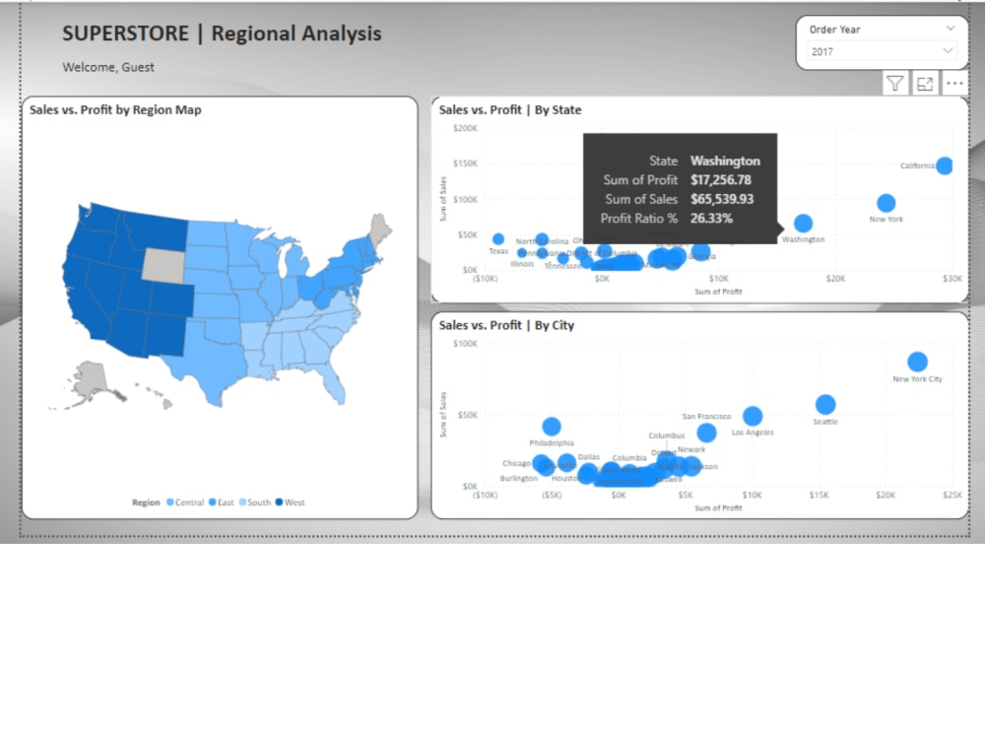
Task: Select the California bubble in the state chart
Action: pos(944,167)
